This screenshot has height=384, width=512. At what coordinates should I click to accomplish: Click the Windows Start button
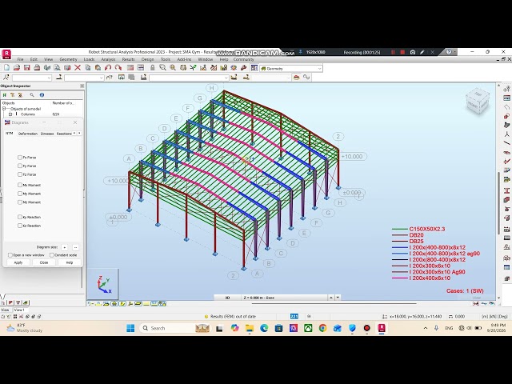130,328
